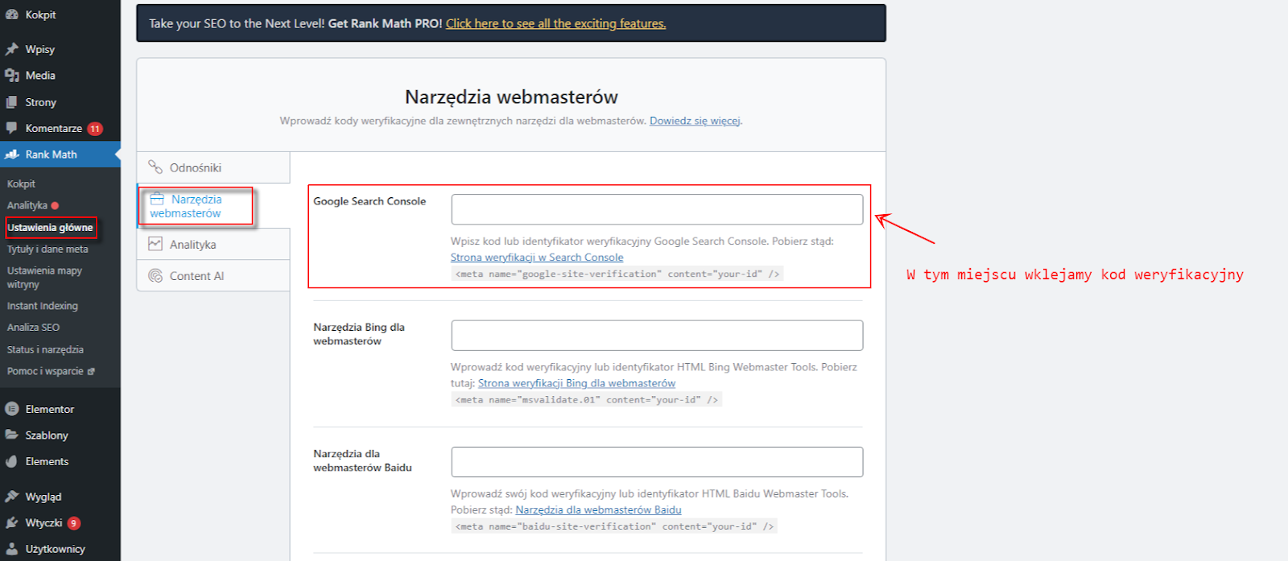The height and width of the screenshot is (561, 1288).
Task: Click the Kokpit dashboard icon
Action: point(11,14)
